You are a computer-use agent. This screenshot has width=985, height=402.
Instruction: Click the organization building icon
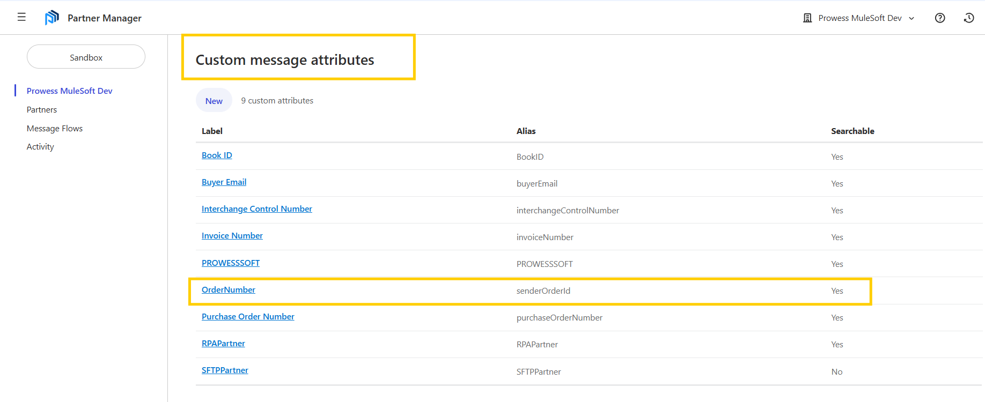pyautogui.click(x=807, y=18)
